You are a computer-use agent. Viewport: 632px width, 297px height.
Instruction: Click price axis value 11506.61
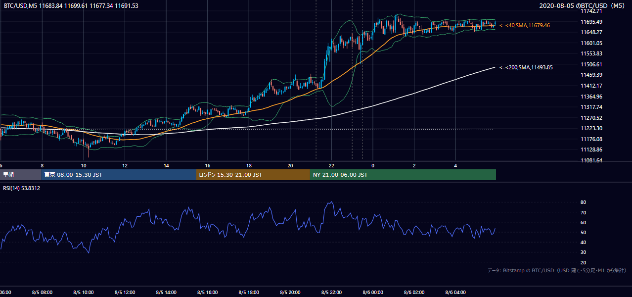click(591, 64)
